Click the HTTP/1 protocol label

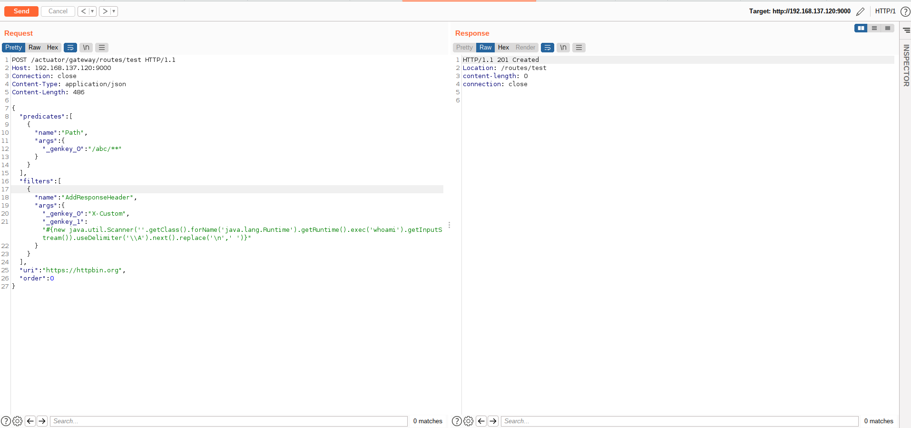(x=885, y=11)
